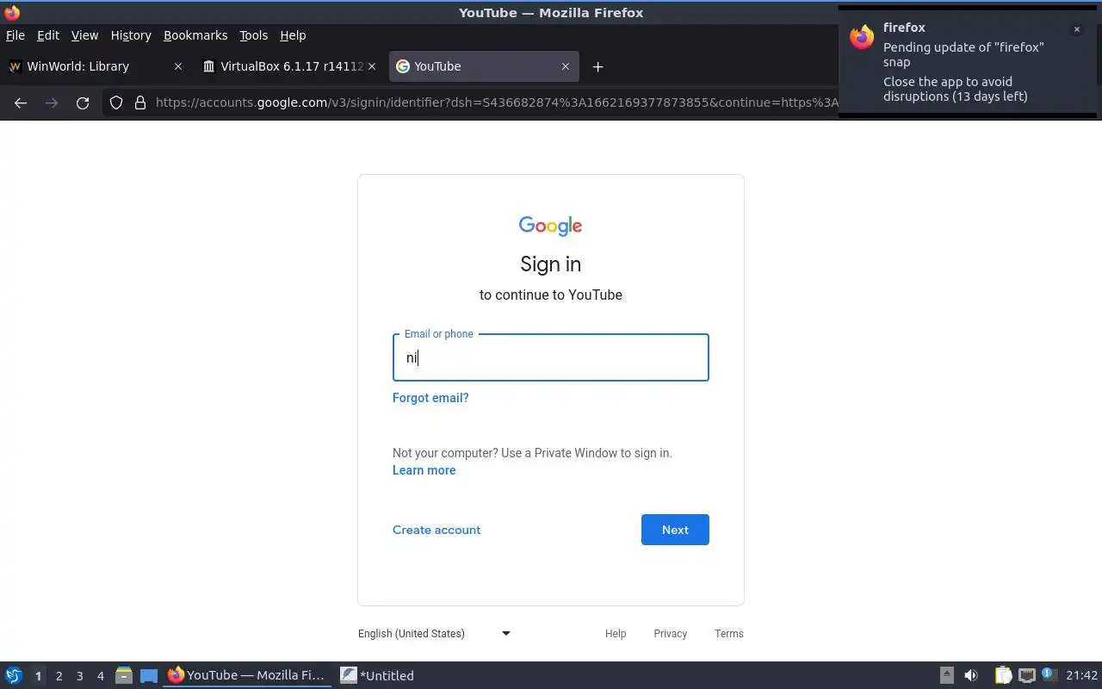Click the Forgot email? link
This screenshot has height=689, width=1102.
tap(430, 398)
